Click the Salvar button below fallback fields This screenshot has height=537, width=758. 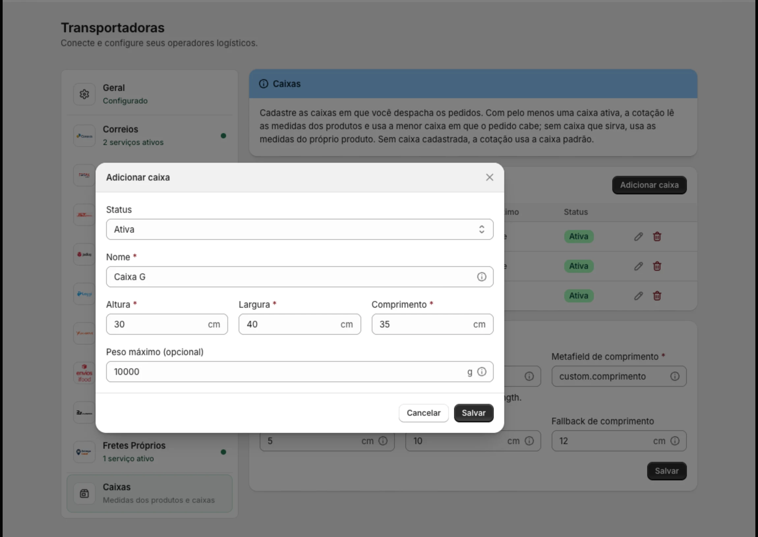point(667,471)
